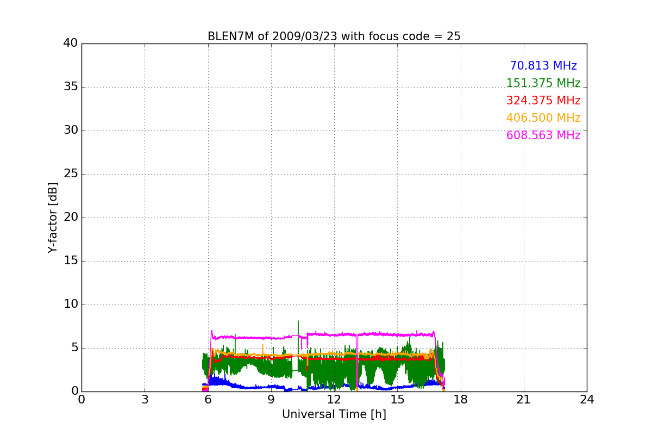Click the y-axis tick label 30
Image resolution: width=652 pixels, height=435 pixels.
(x=71, y=130)
